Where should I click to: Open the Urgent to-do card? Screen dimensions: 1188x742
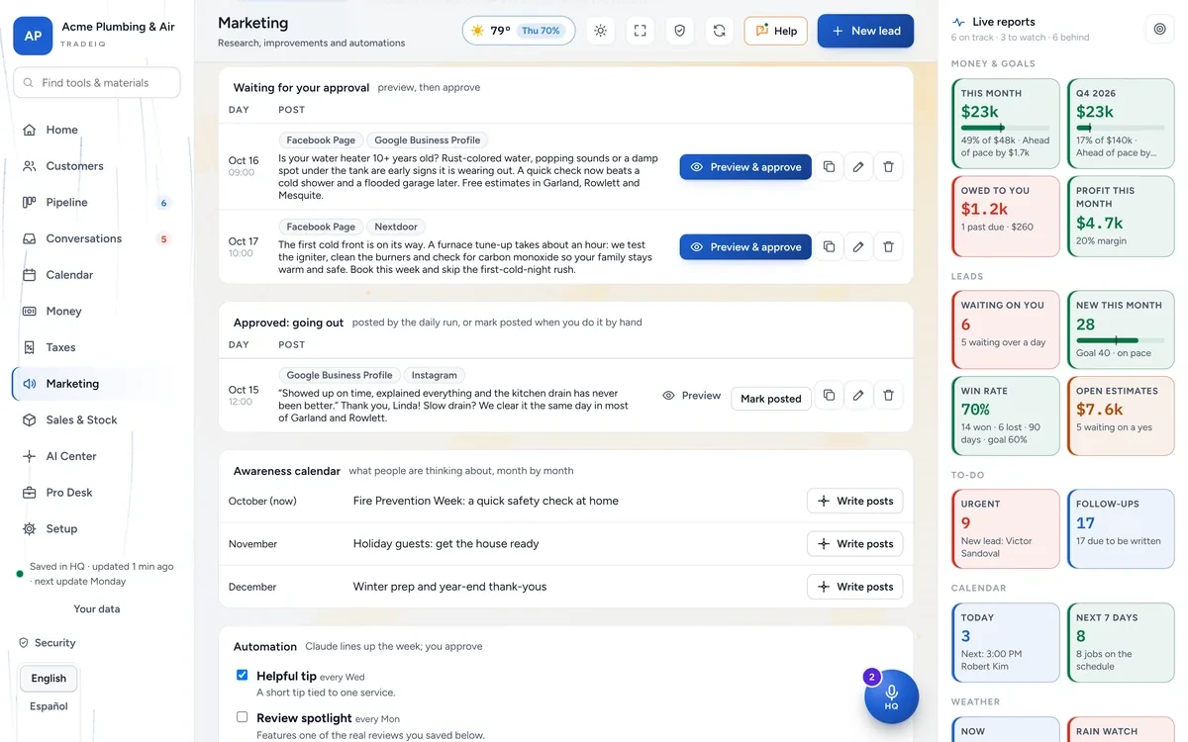click(1005, 529)
